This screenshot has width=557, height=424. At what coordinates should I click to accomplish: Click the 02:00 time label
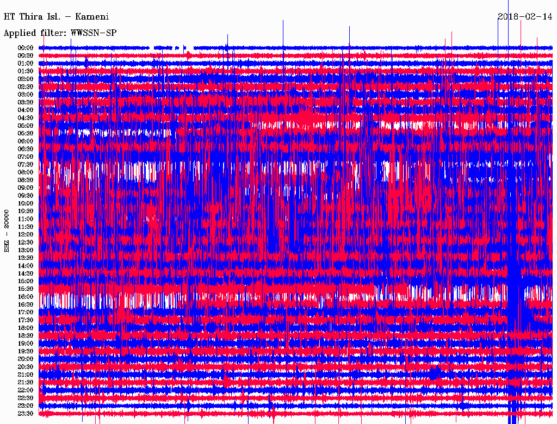click(x=26, y=79)
